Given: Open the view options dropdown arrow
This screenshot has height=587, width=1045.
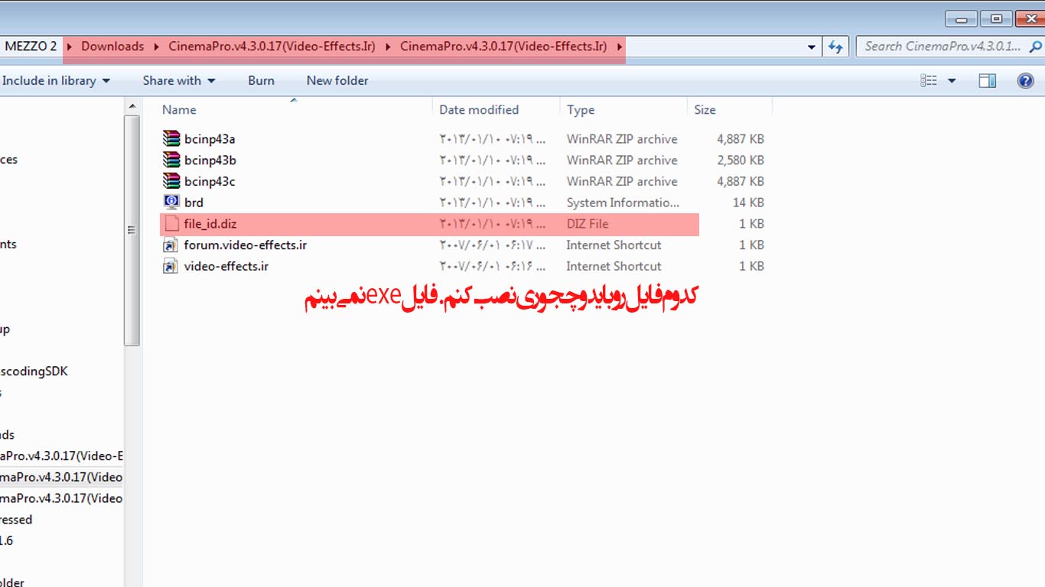Looking at the screenshot, I should [x=952, y=80].
